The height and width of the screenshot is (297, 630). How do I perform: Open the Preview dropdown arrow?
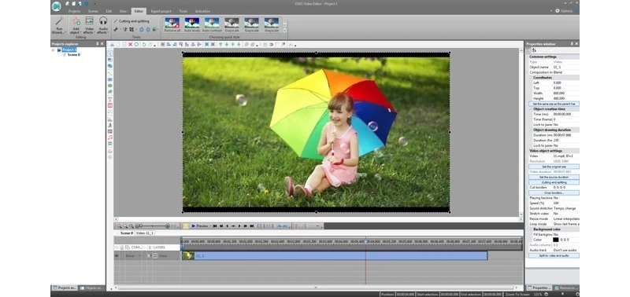coord(210,226)
